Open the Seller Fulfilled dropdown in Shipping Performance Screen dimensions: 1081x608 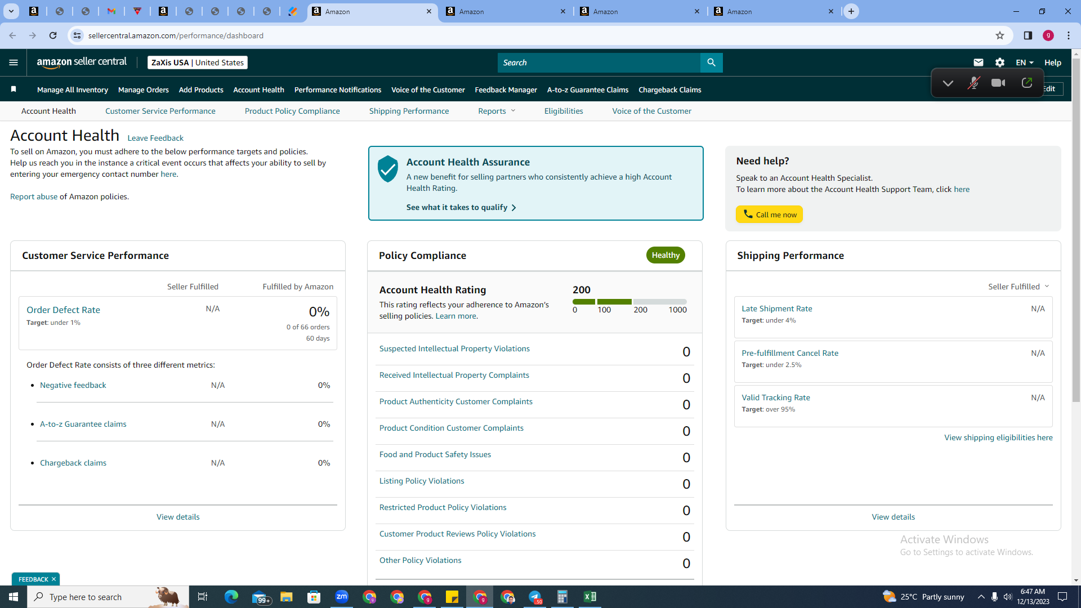click(1019, 287)
